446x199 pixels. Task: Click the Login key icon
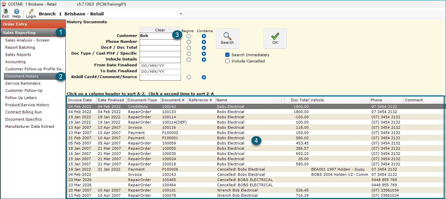click(31, 14)
